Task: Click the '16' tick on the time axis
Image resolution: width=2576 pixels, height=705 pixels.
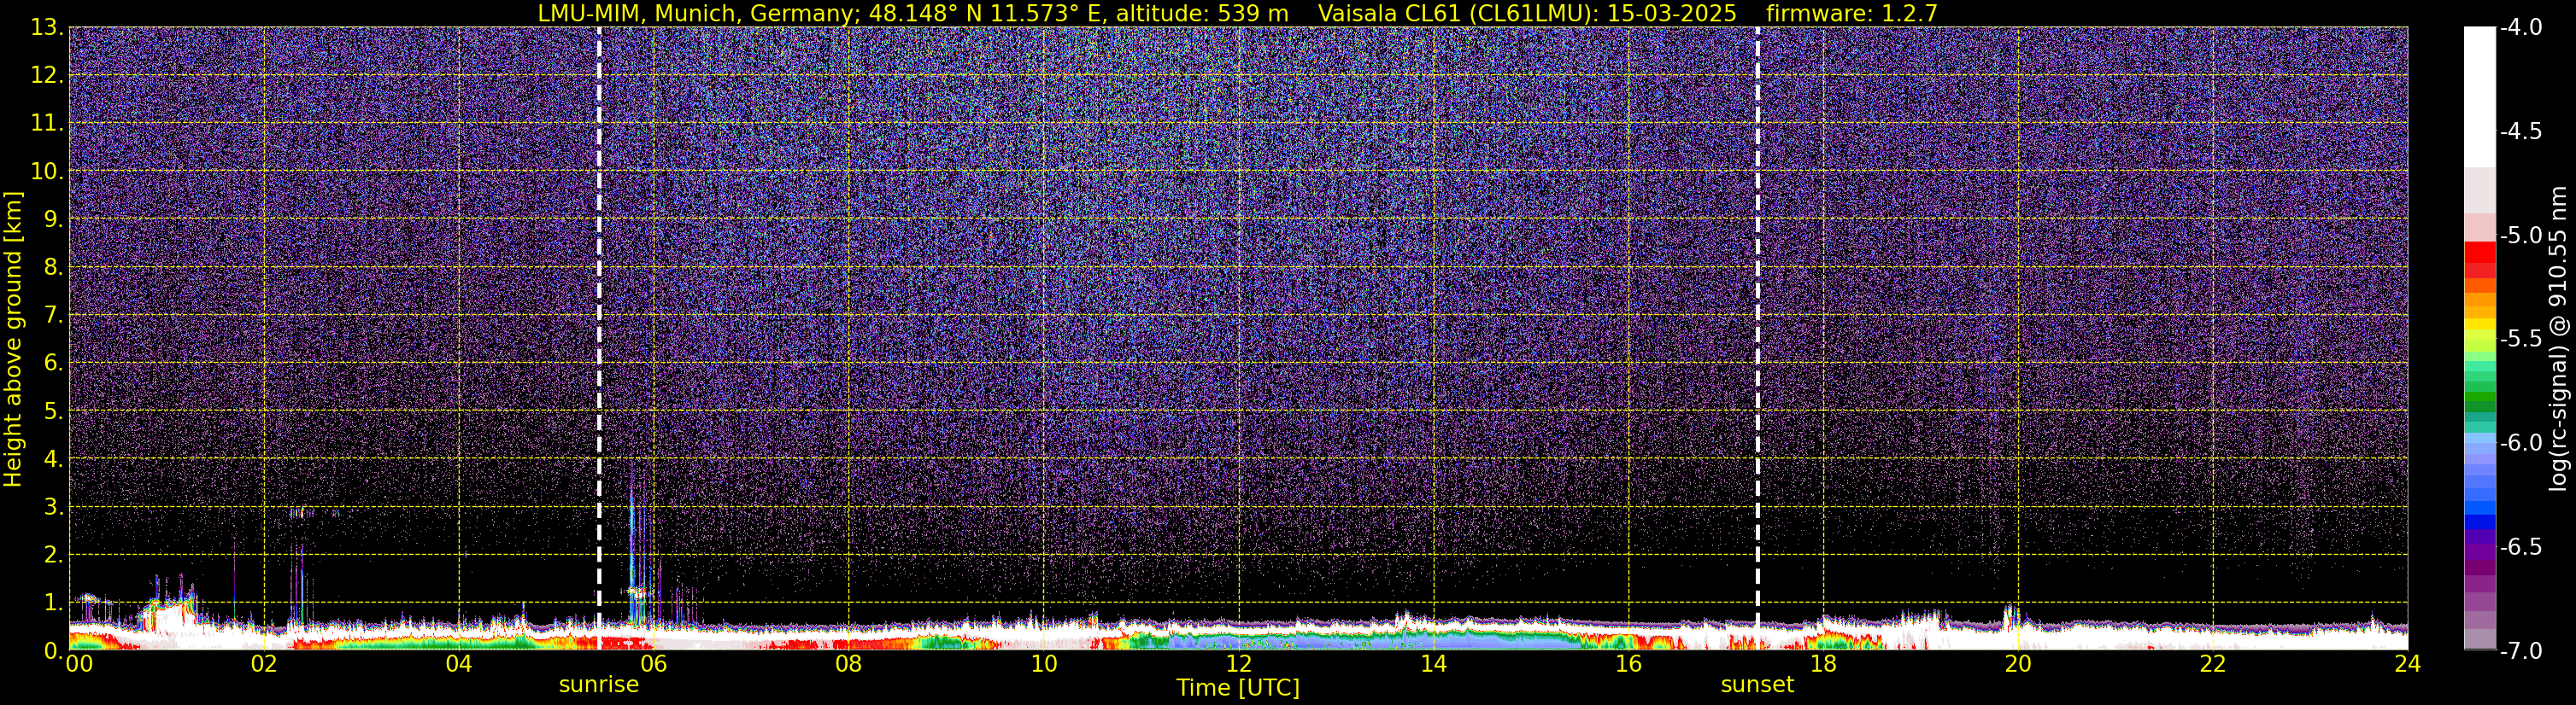Action: point(1628,664)
